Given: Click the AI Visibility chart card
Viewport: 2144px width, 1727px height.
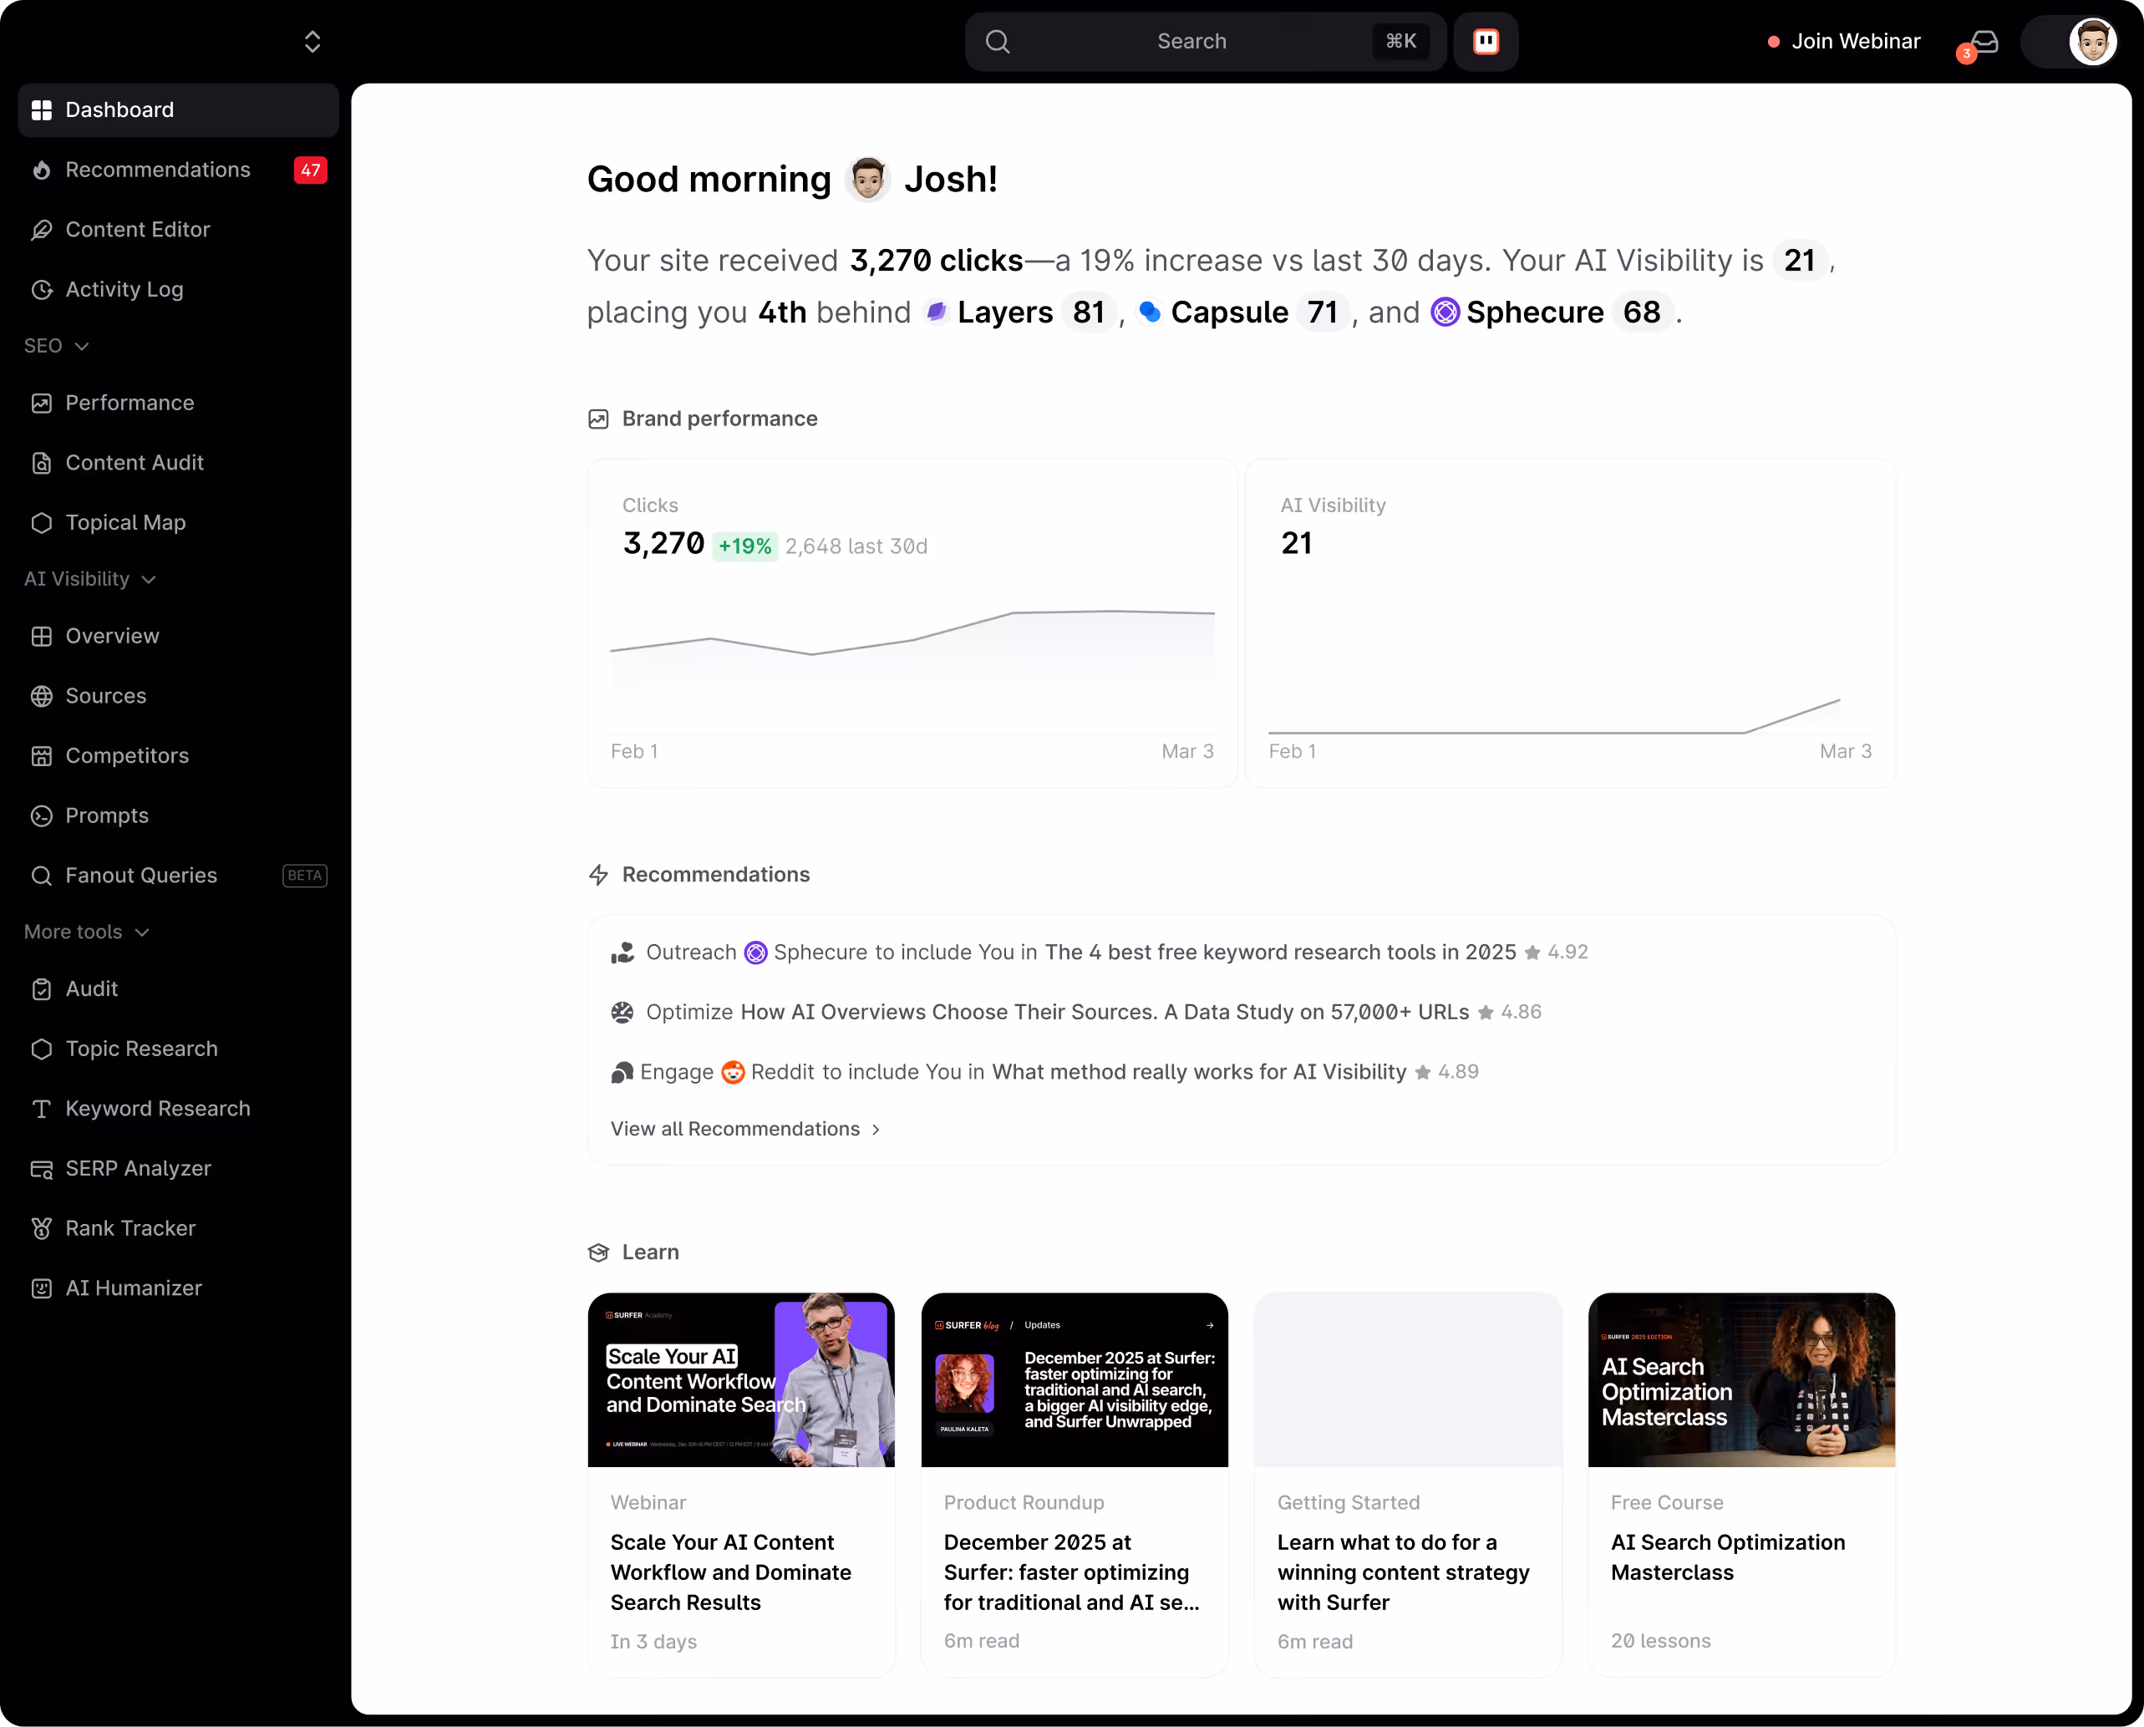Looking at the screenshot, I should tap(1570, 622).
